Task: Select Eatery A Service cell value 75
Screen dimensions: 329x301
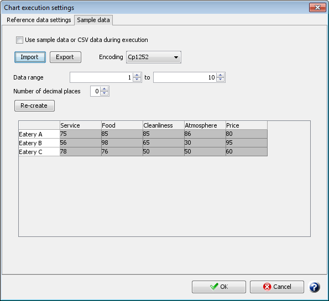Action: [x=80, y=134]
